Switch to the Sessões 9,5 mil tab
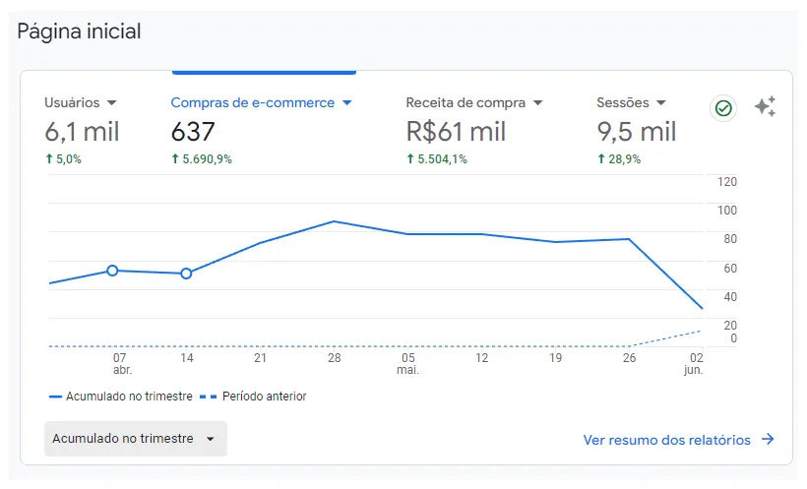 coord(637,130)
